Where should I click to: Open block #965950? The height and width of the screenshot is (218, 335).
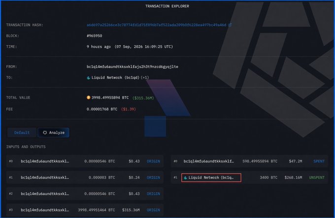(94, 36)
